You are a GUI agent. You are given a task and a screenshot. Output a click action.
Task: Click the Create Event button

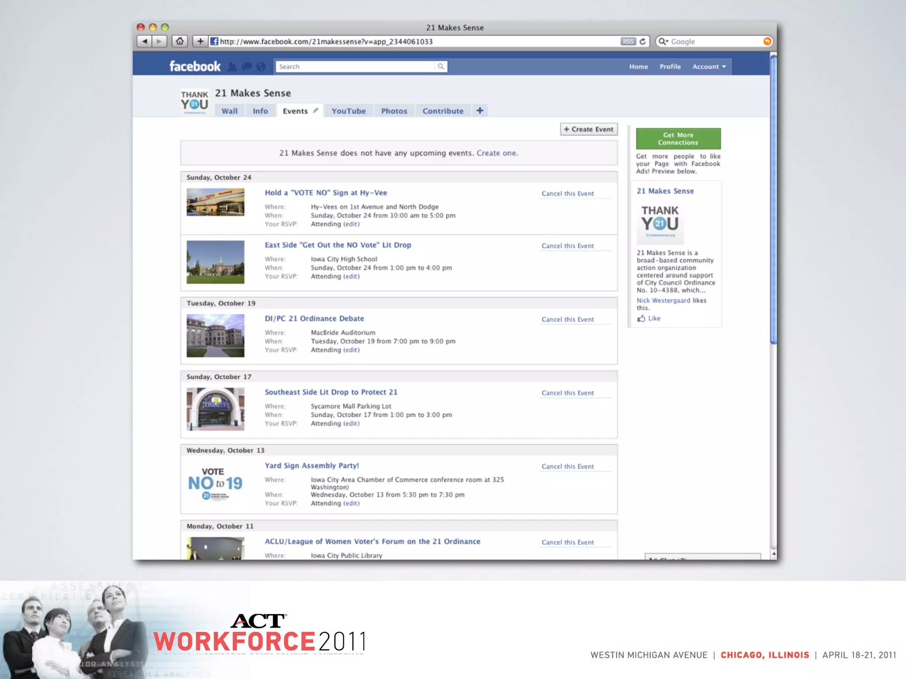589,129
